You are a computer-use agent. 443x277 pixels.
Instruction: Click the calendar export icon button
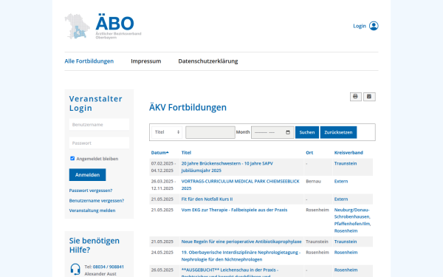point(369,96)
